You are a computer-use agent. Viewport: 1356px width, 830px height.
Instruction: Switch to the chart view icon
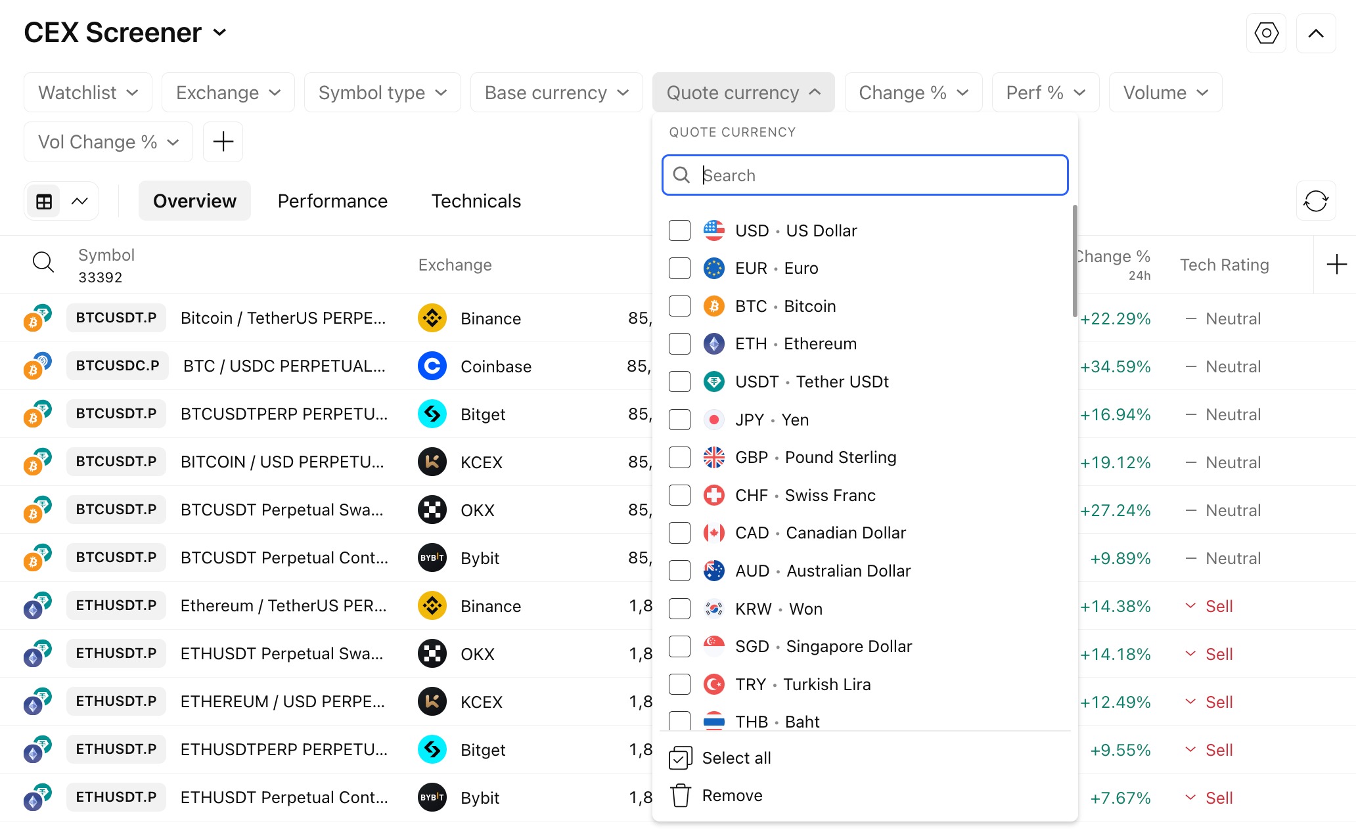pyautogui.click(x=79, y=202)
